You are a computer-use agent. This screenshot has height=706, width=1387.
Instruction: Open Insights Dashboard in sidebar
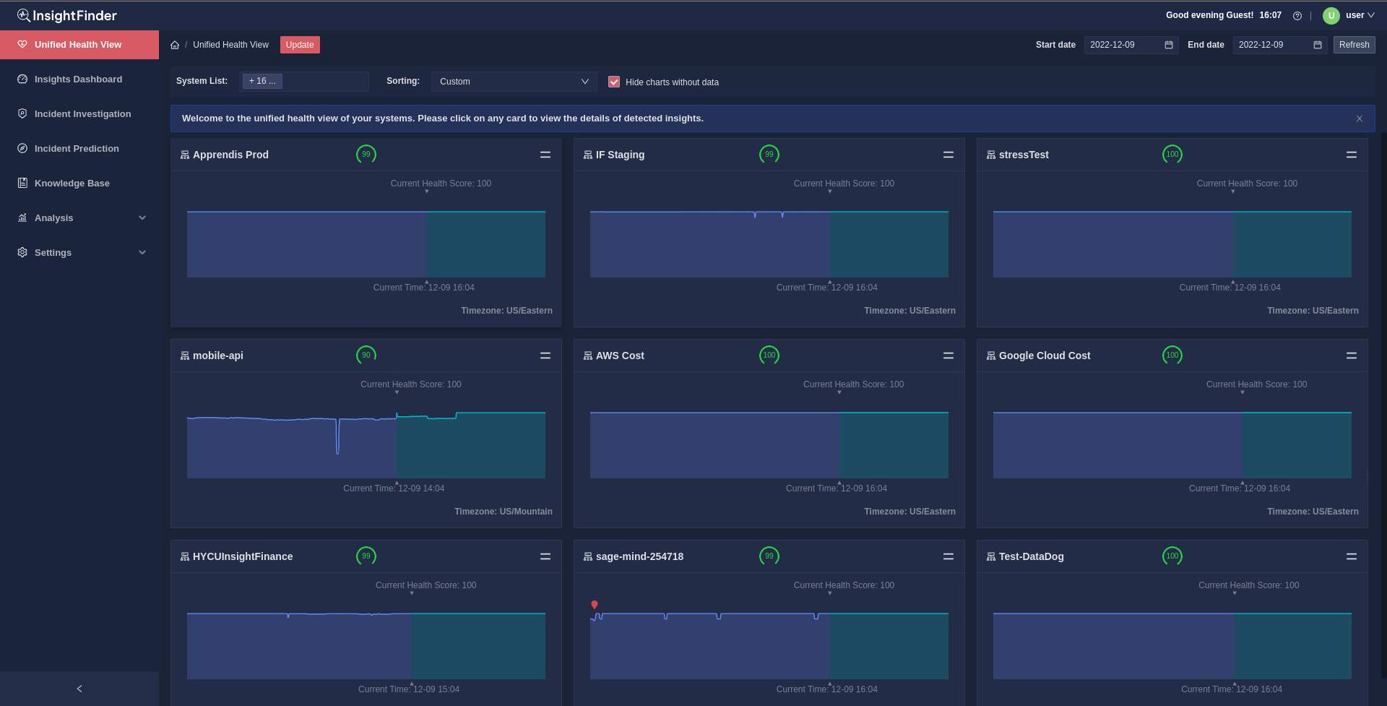pos(79,79)
